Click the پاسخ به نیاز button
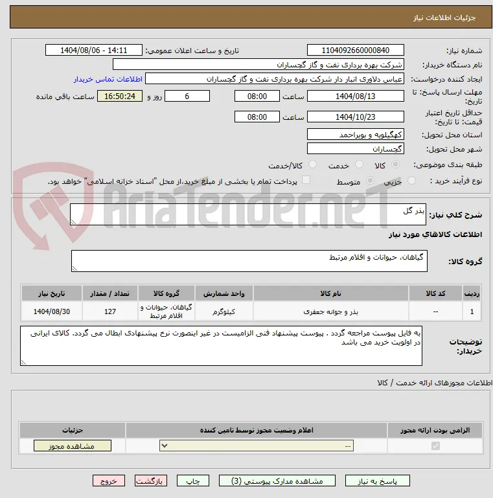This screenshot has height=498, width=493. (x=378, y=481)
